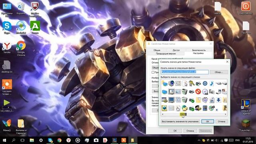Pick the blue music note icon
256x144 pixels.
(212, 83)
